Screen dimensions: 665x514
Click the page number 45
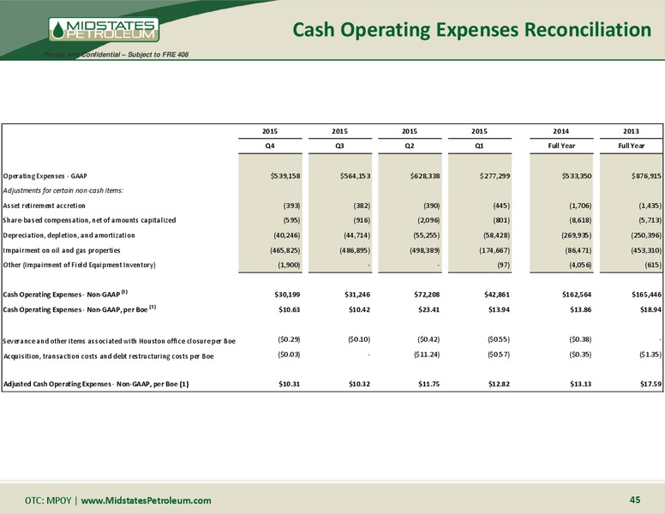pos(634,500)
